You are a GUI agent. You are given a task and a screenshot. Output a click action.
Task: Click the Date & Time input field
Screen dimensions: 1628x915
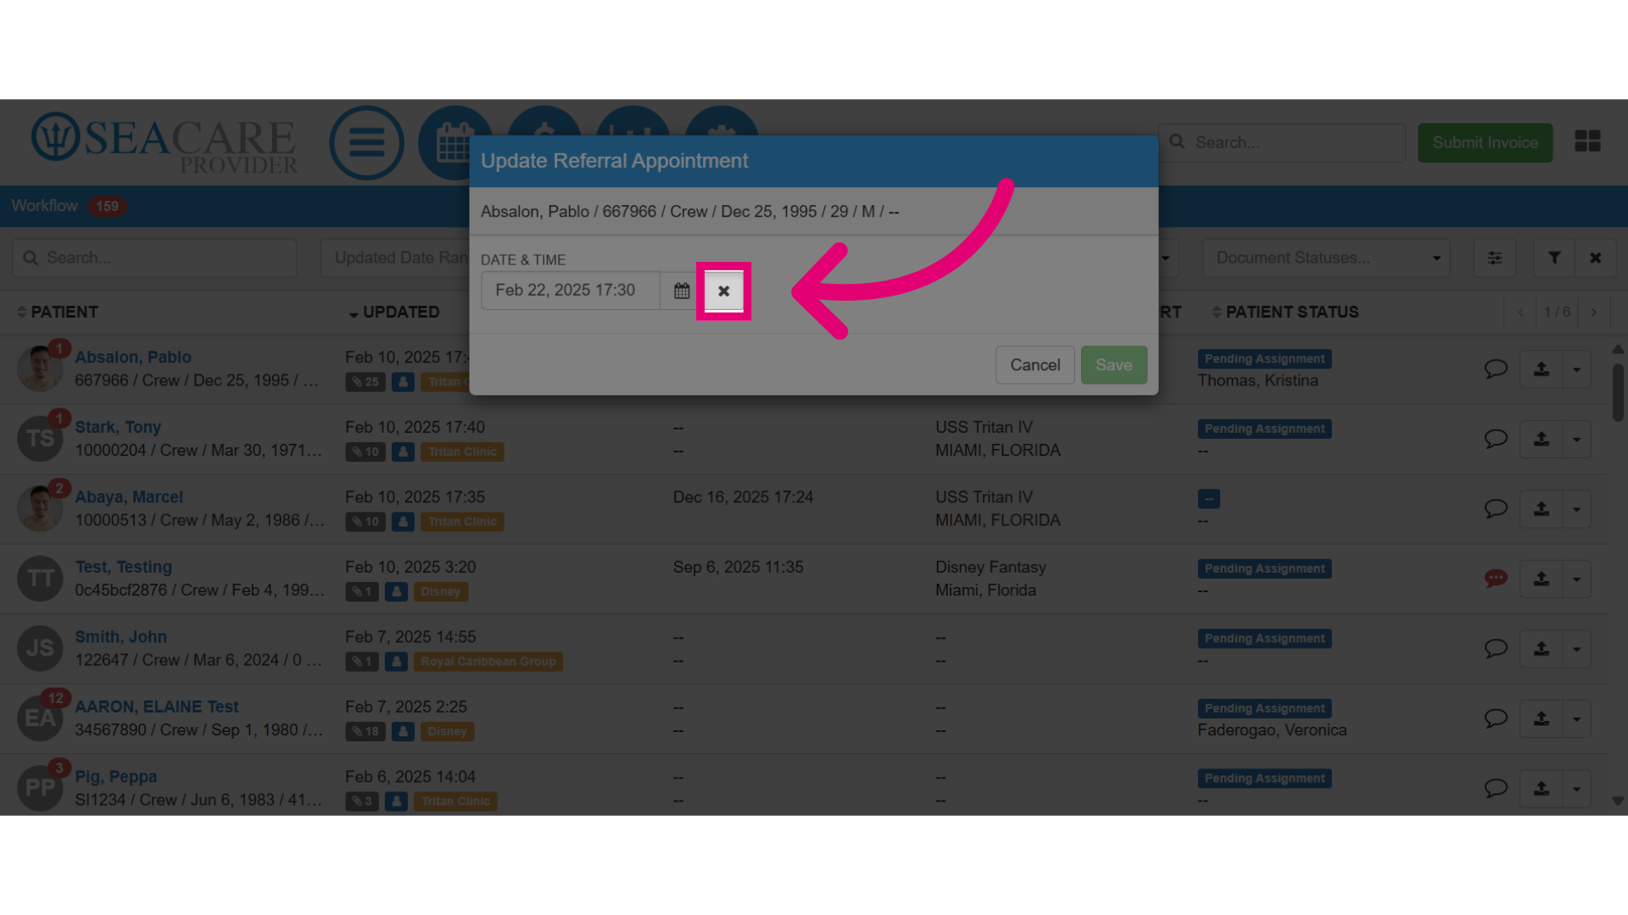[x=571, y=291]
